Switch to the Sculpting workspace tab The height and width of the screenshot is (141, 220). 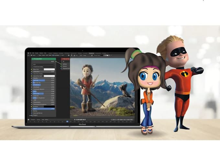(x=61, y=53)
